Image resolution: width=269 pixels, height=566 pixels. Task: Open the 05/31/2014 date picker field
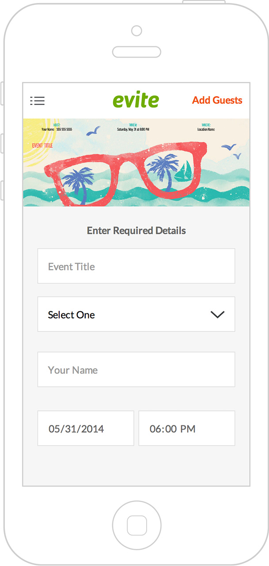tap(86, 428)
